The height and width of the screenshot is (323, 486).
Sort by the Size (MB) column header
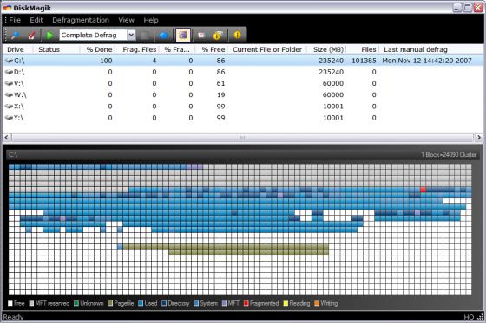click(326, 49)
